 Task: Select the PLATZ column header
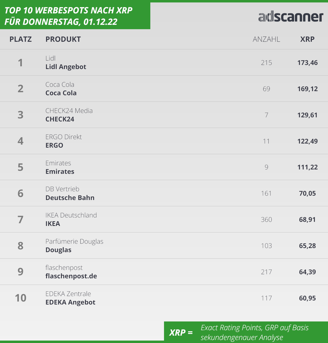pyautogui.click(x=20, y=39)
